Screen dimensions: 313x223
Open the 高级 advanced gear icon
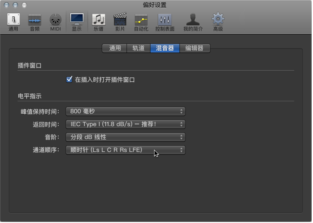tap(218, 21)
